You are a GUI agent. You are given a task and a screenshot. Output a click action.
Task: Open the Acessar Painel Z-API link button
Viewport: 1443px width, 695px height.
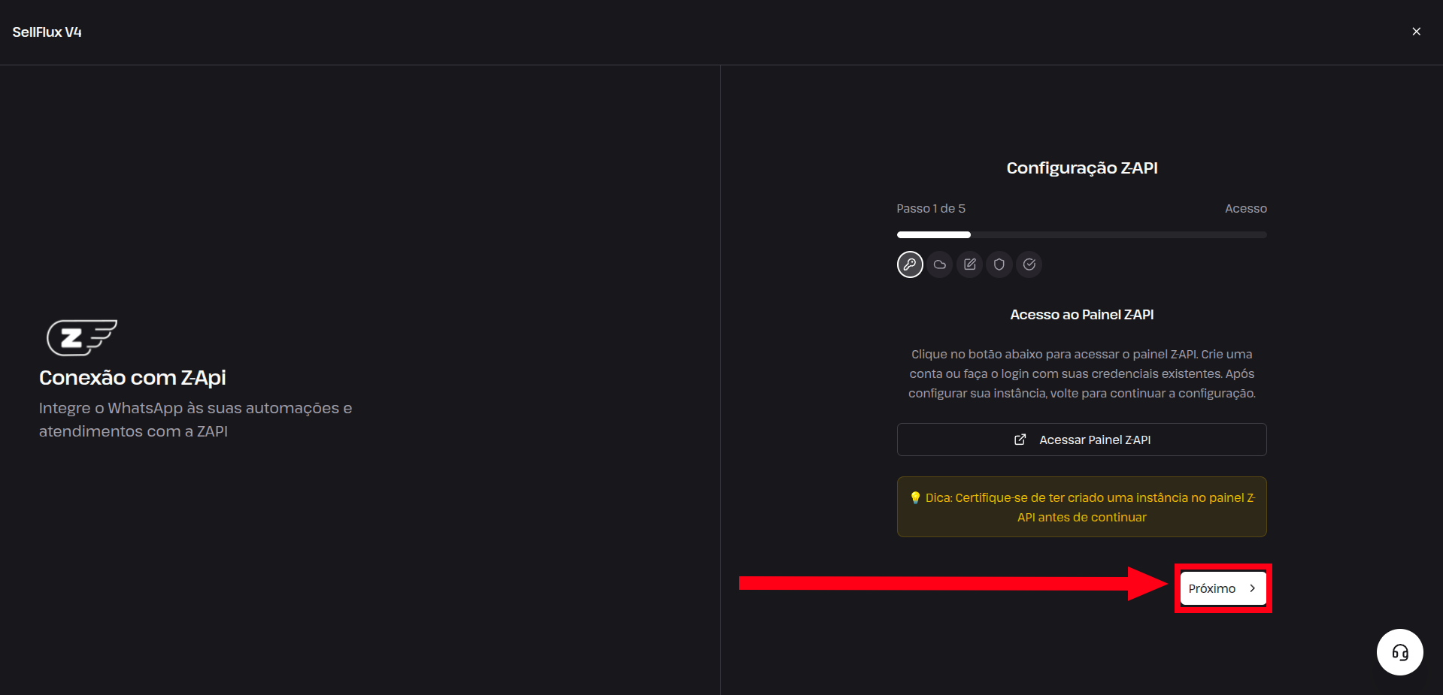click(1082, 440)
